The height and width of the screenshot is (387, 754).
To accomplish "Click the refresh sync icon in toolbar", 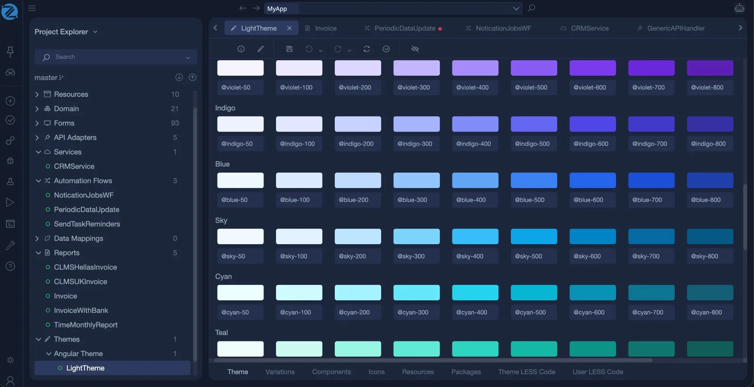I will pos(366,49).
